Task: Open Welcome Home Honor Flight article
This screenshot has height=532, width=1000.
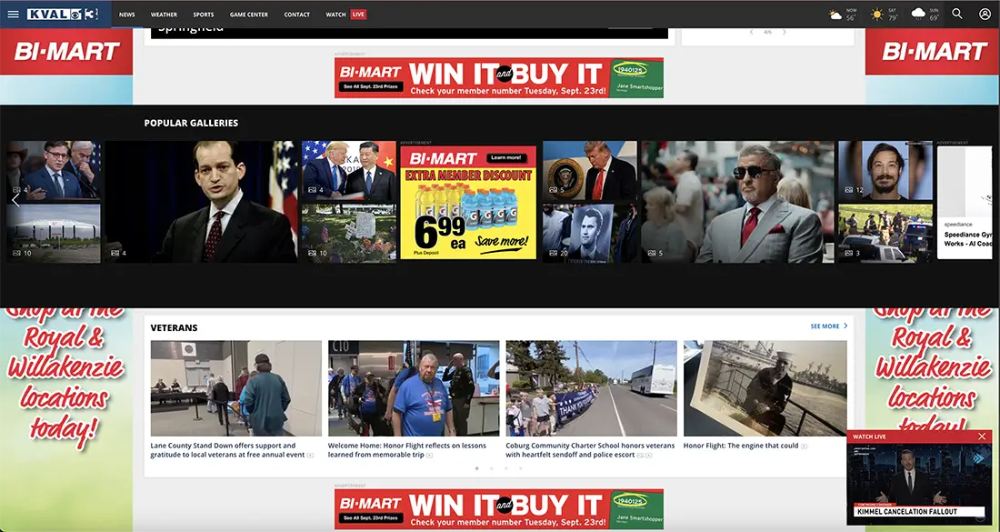Action: (407, 450)
